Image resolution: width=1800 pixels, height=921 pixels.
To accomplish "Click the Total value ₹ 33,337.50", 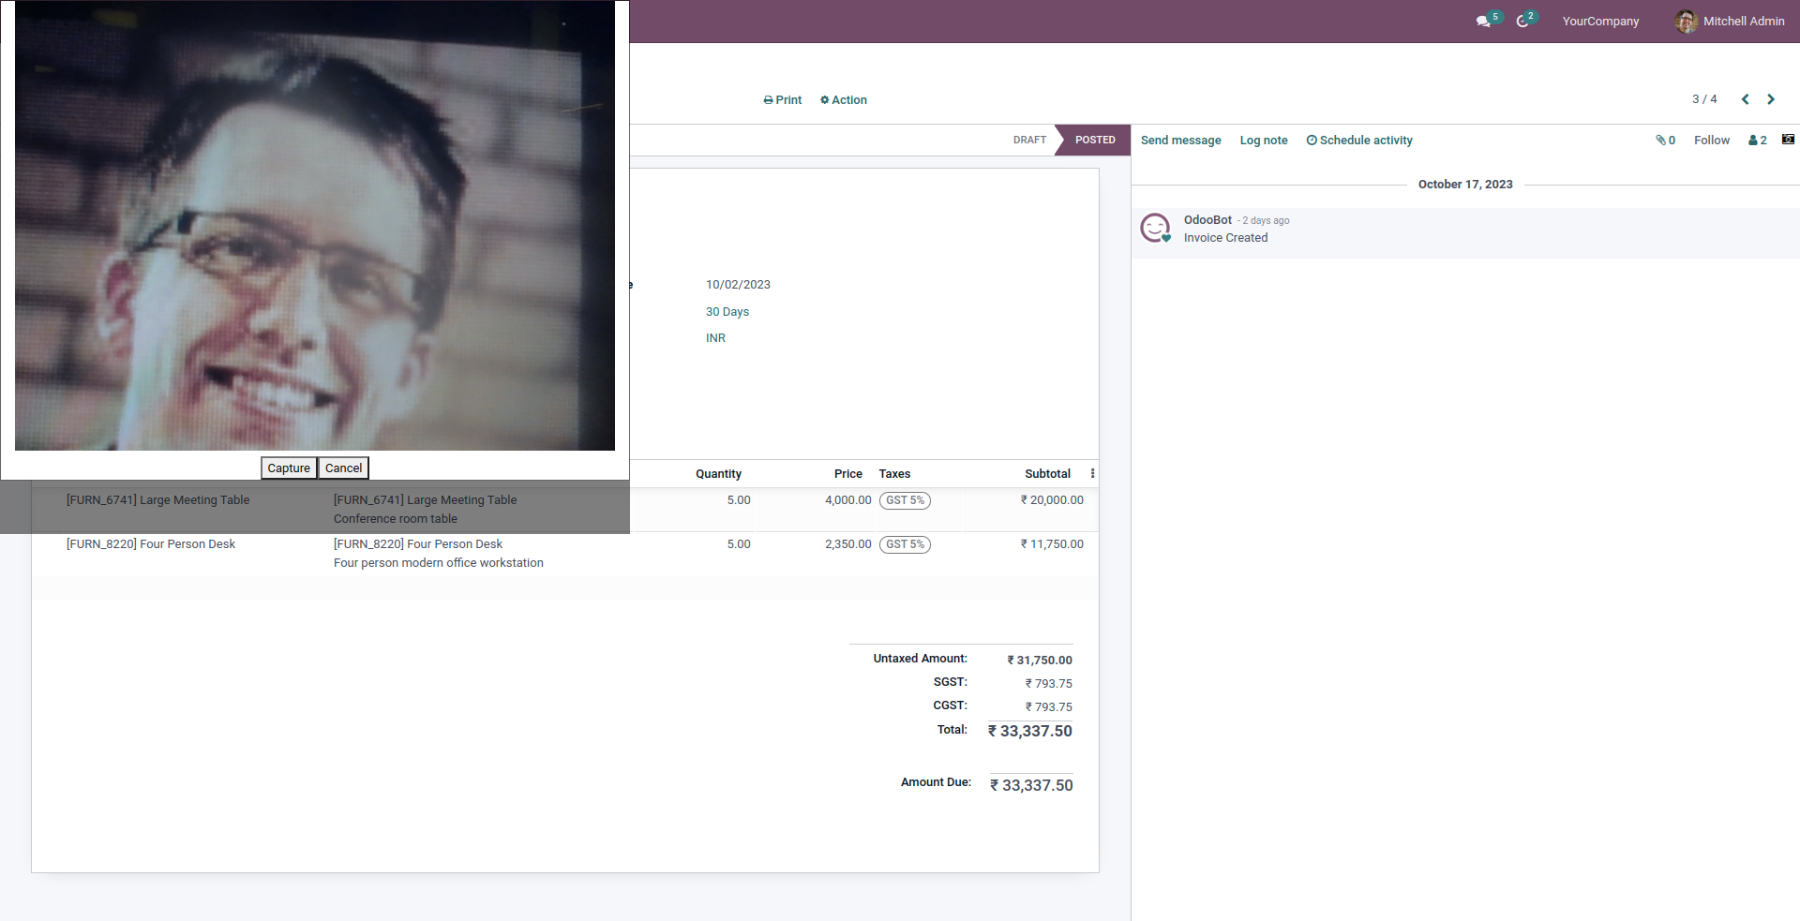I will click(x=1030, y=731).
